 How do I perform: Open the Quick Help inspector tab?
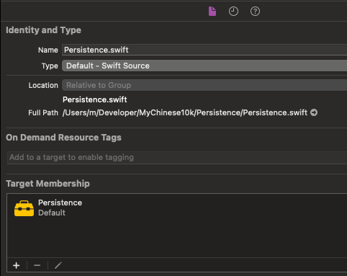(x=255, y=12)
